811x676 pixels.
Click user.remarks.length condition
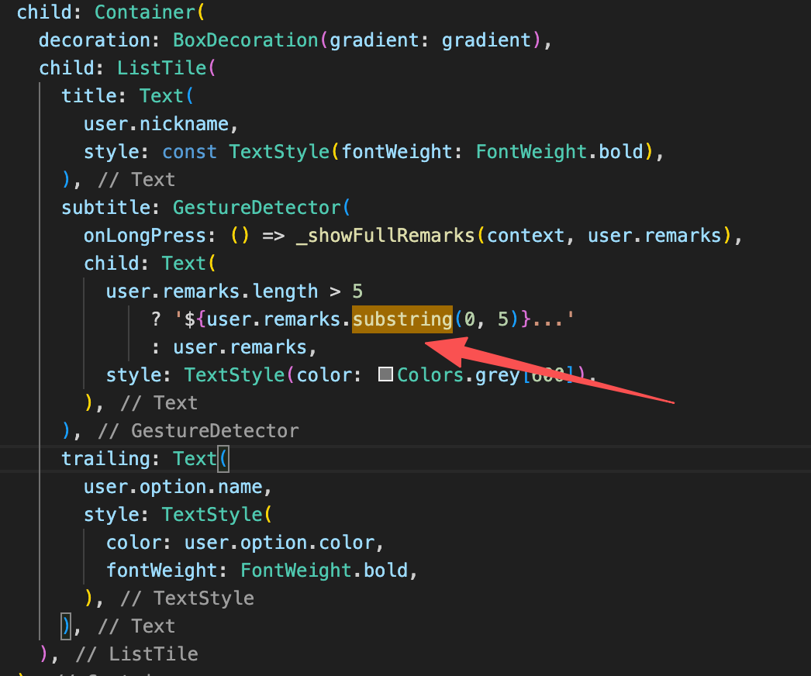(212, 291)
